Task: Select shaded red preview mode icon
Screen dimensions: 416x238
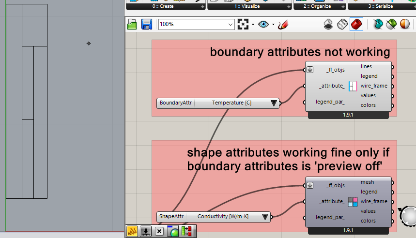Action: pos(356,24)
